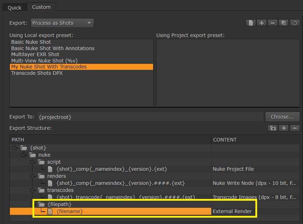Click the add preset plus icon
This screenshot has width=303, height=224.
(261, 22)
